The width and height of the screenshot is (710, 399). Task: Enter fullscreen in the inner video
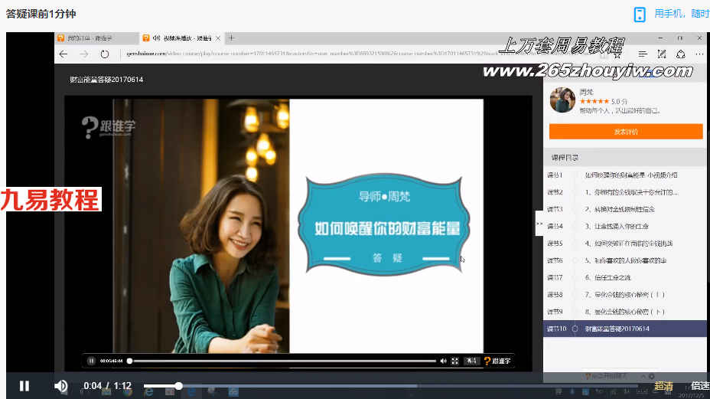(454, 361)
